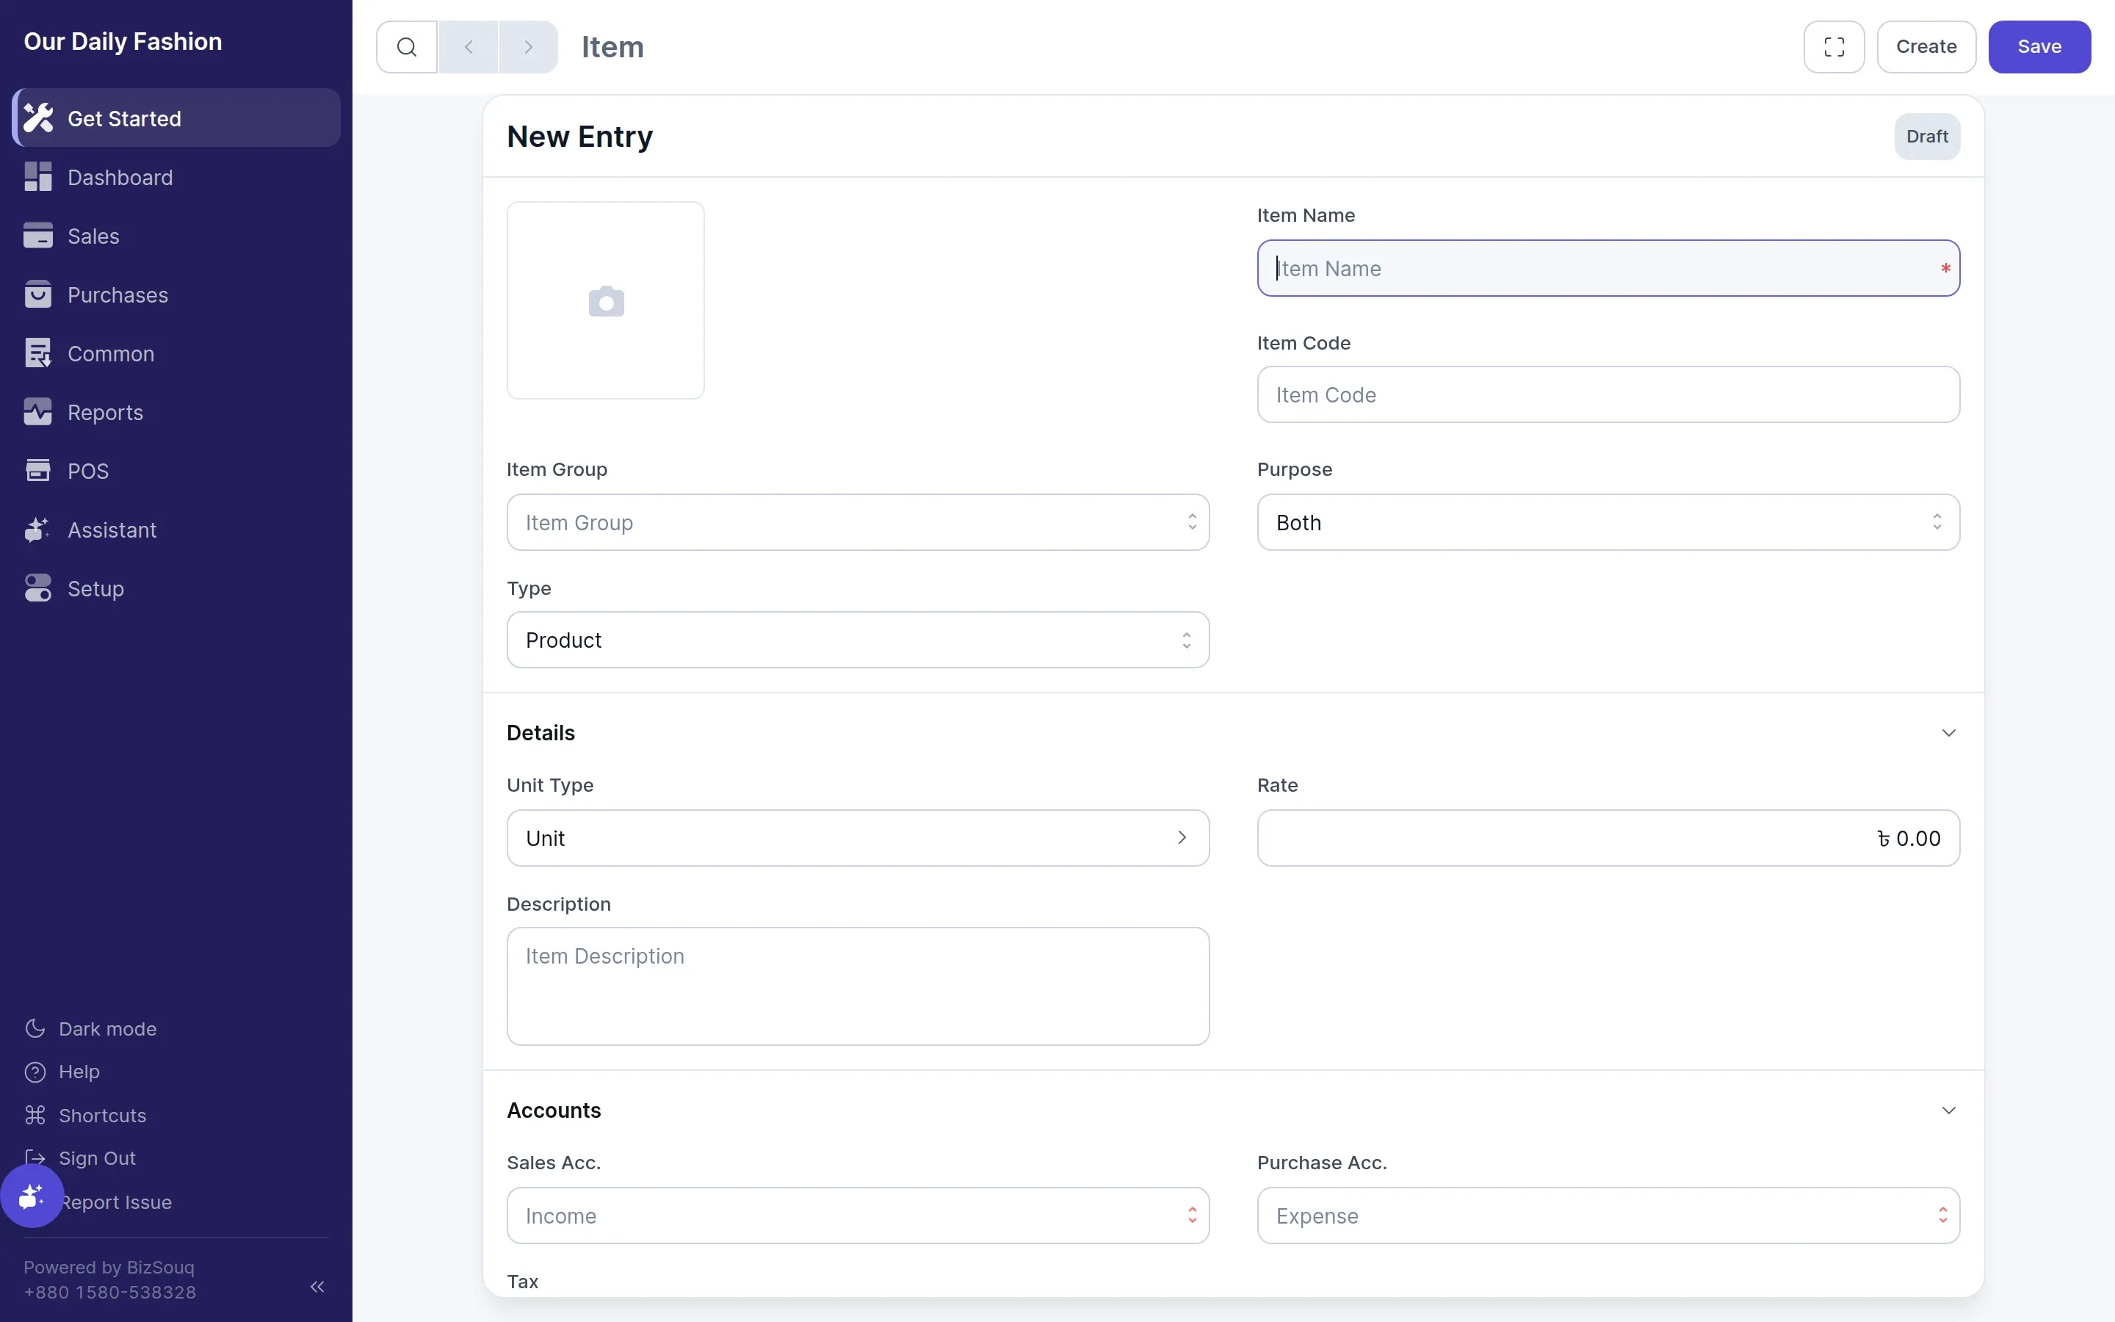
Task: Open the Item Group dropdown
Action: pyautogui.click(x=857, y=522)
